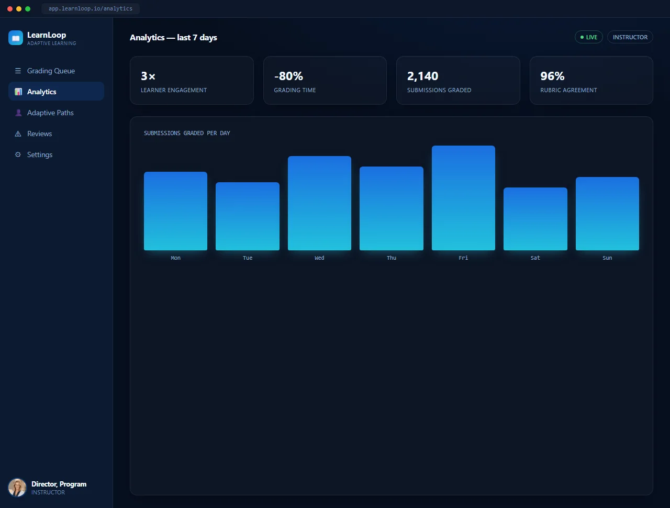The width and height of the screenshot is (670, 508).
Task: Select the Settings sidebar entry
Action: click(x=56, y=154)
